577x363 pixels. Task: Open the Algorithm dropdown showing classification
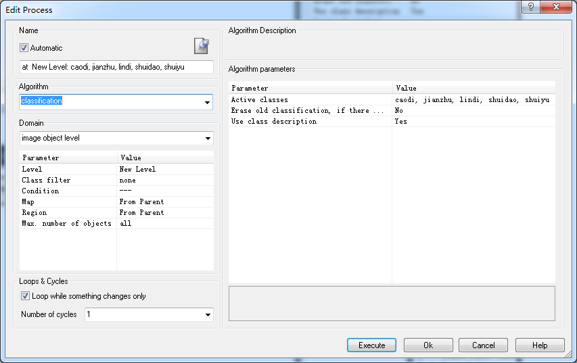click(x=207, y=102)
